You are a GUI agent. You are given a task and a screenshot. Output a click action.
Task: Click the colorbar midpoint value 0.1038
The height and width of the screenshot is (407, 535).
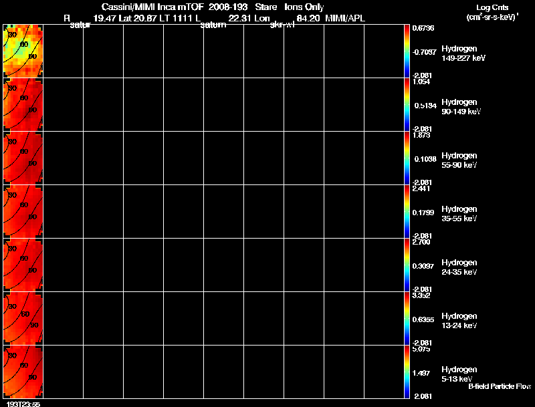(425, 159)
